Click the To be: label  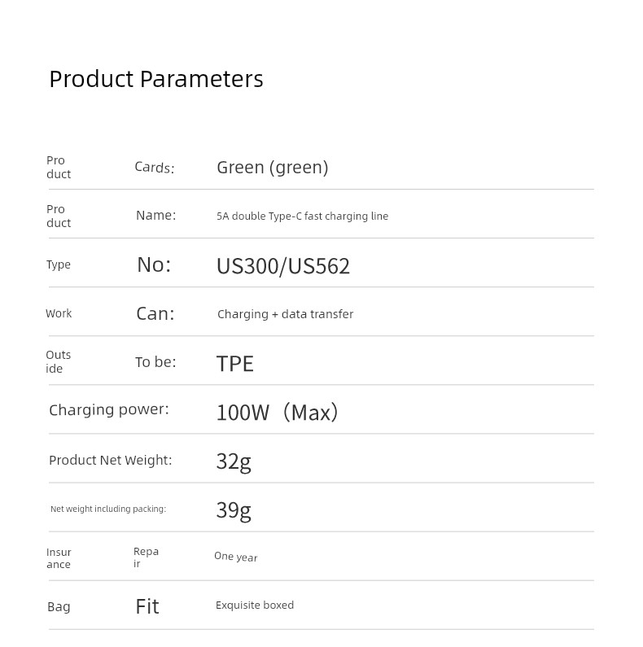(x=155, y=362)
